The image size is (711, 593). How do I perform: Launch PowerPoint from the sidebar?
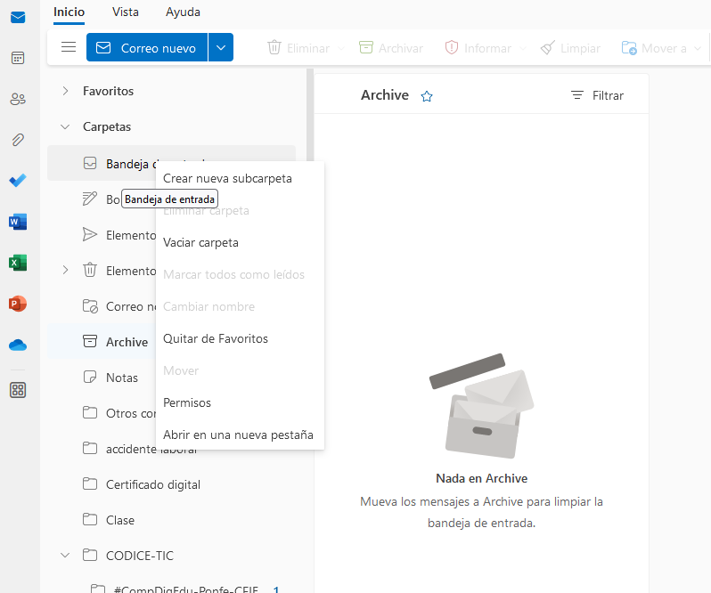pyautogui.click(x=18, y=304)
